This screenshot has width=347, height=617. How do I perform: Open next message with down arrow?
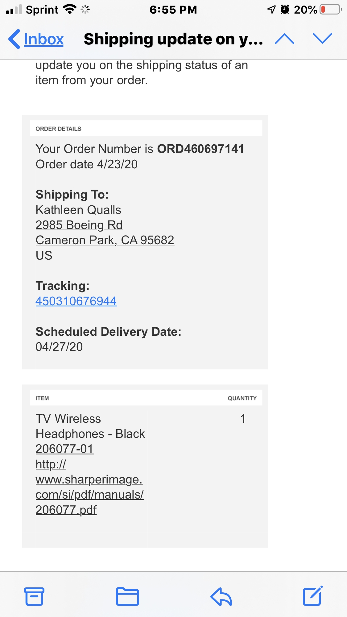(x=322, y=38)
